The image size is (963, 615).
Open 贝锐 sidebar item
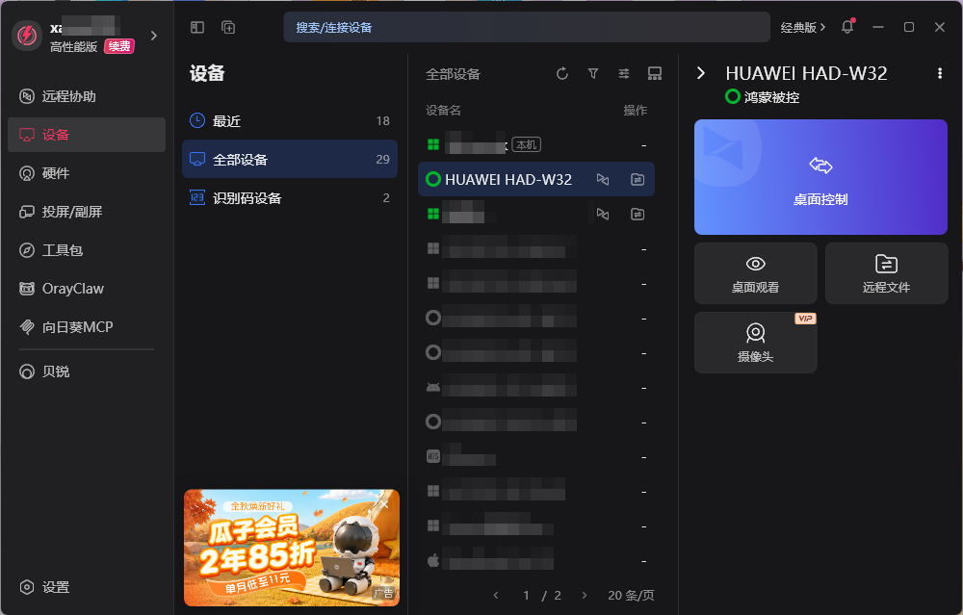[87, 372]
